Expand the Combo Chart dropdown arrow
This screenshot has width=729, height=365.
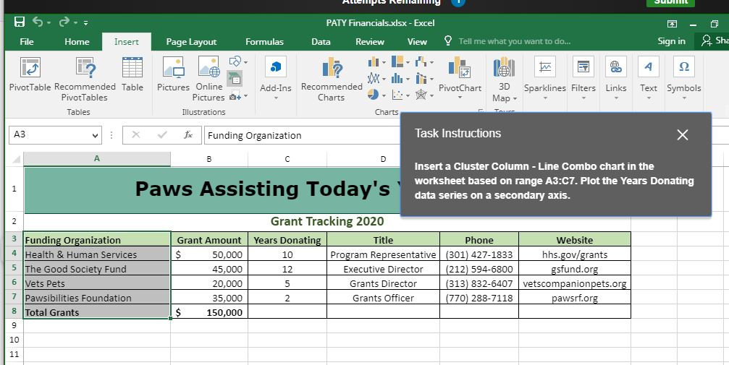(432, 79)
